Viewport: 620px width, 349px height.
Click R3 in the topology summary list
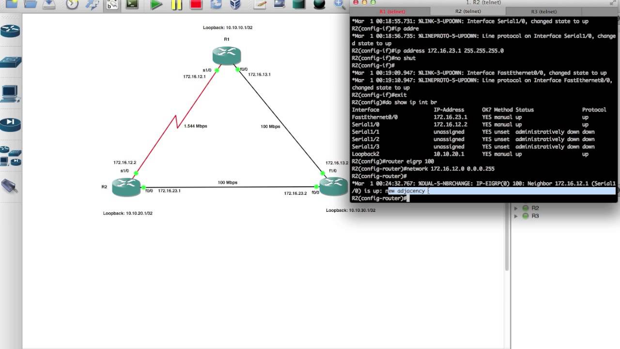point(535,216)
